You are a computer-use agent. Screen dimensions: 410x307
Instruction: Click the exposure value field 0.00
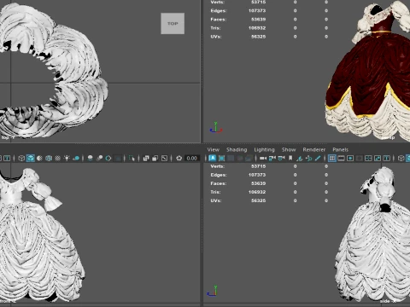[x=192, y=158]
